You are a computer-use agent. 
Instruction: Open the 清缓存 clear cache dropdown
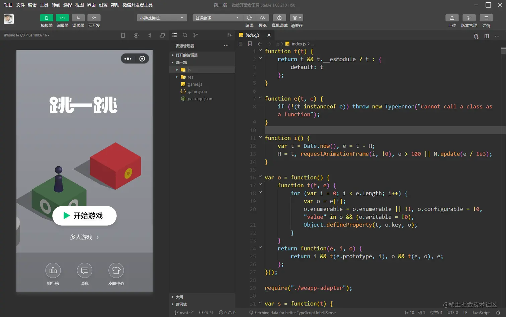pyautogui.click(x=297, y=18)
